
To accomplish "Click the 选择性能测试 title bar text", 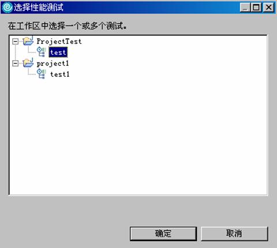I will pos(39,8).
